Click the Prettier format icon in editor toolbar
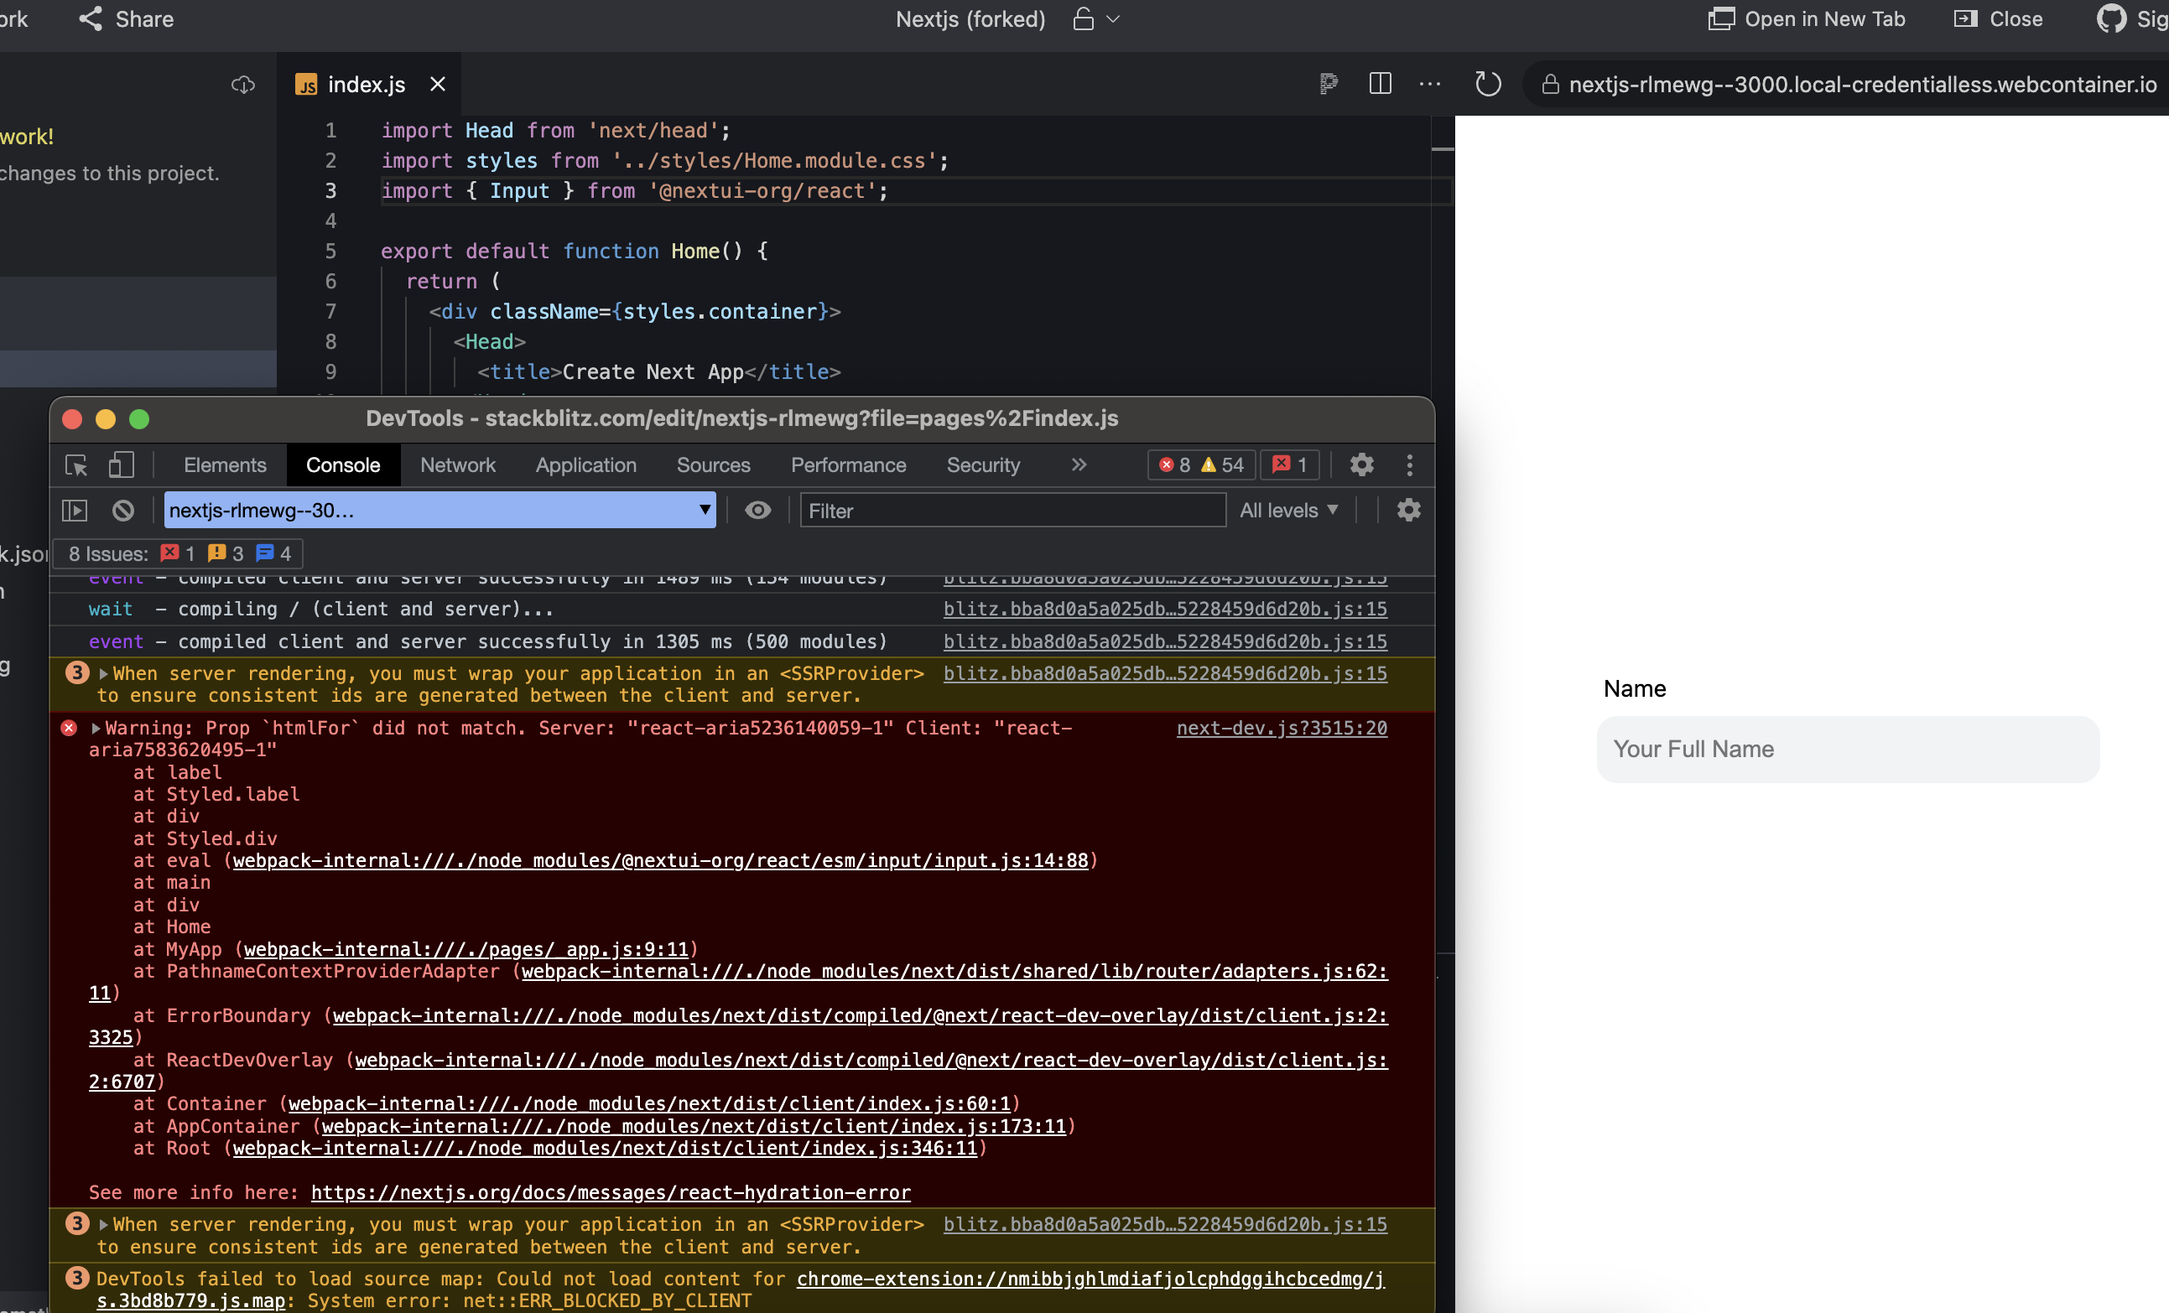Screen dimensions: 2169x1313 (1329, 85)
